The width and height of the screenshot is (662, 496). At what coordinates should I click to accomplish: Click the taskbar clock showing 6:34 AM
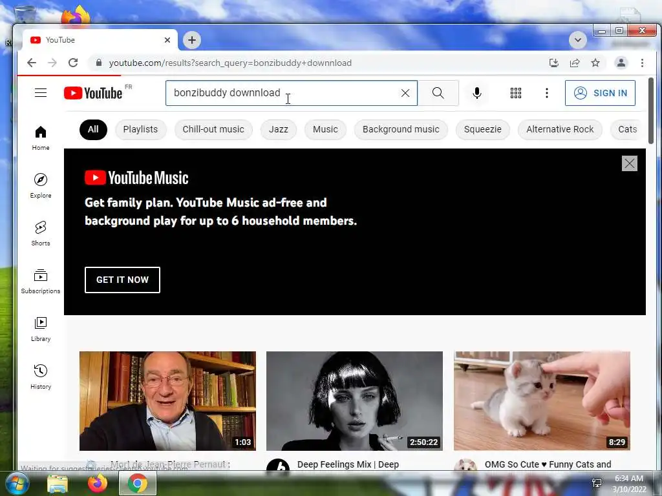[628, 484]
